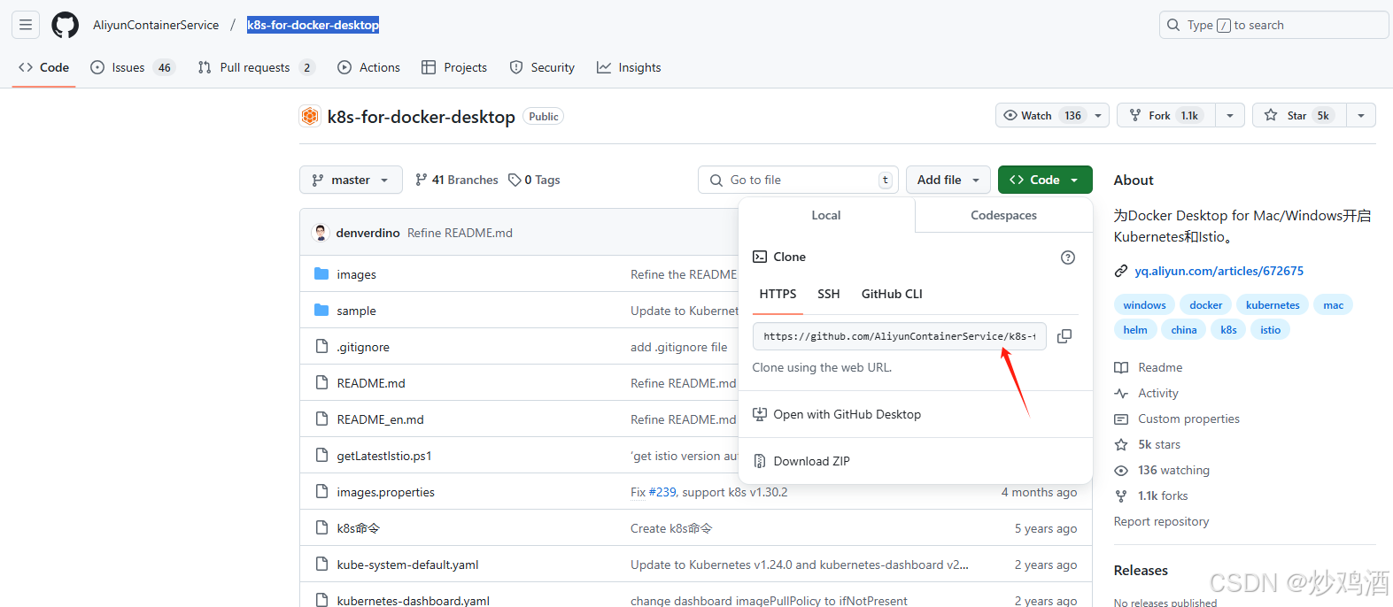Open the Activity link
The width and height of the screenshot is (1393, 607).
coord(1147,393)
